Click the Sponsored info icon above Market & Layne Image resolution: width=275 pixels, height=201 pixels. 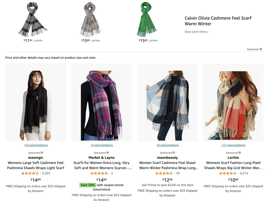[x=108, y=153]
